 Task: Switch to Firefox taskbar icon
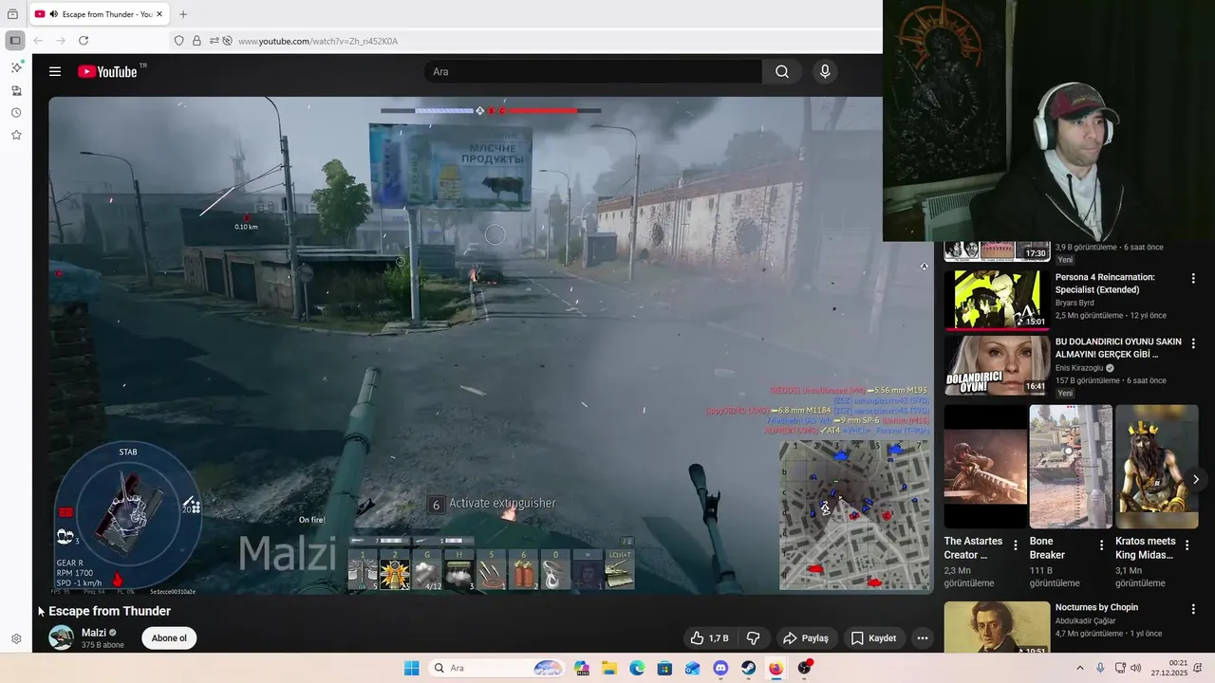click(x=776, y=668)
